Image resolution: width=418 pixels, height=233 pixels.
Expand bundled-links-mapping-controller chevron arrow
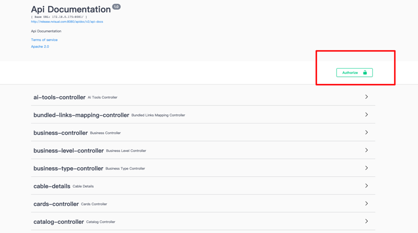tap(366, 115)
